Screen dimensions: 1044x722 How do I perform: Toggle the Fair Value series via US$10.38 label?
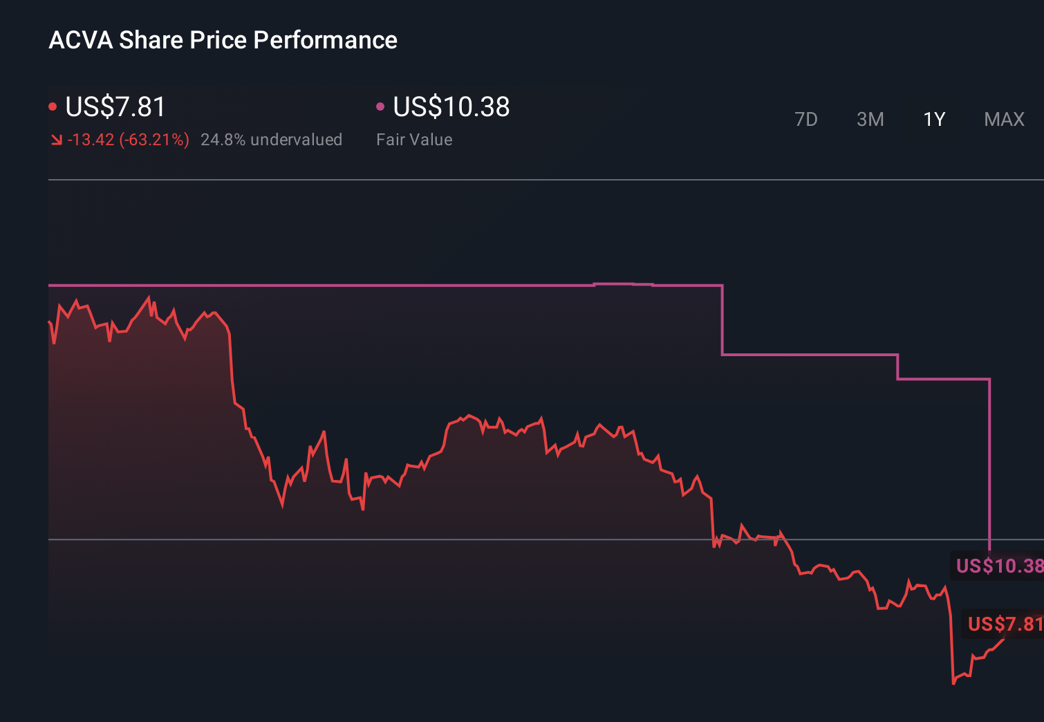click(450, 107)
